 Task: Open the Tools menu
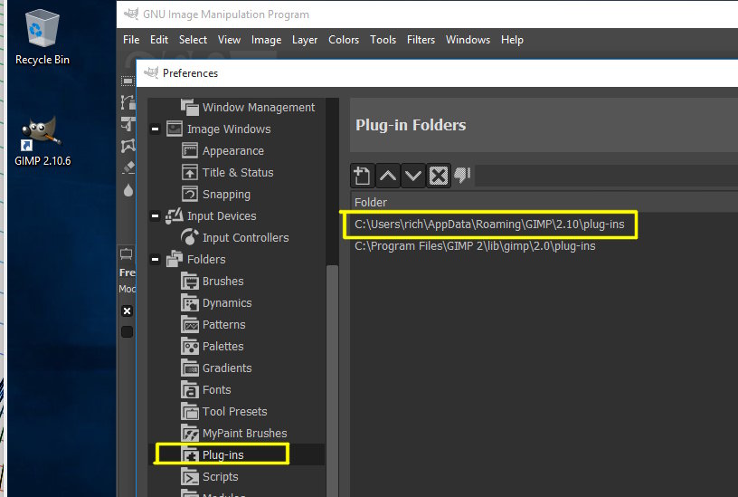coord(383,40)
